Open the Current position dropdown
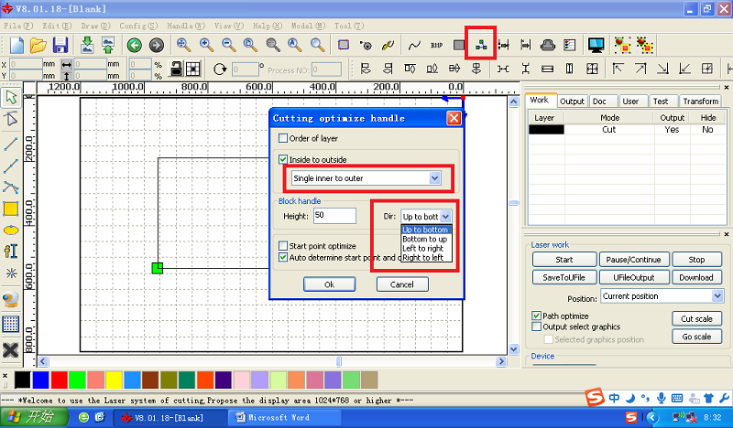 [x=662, y=296]
